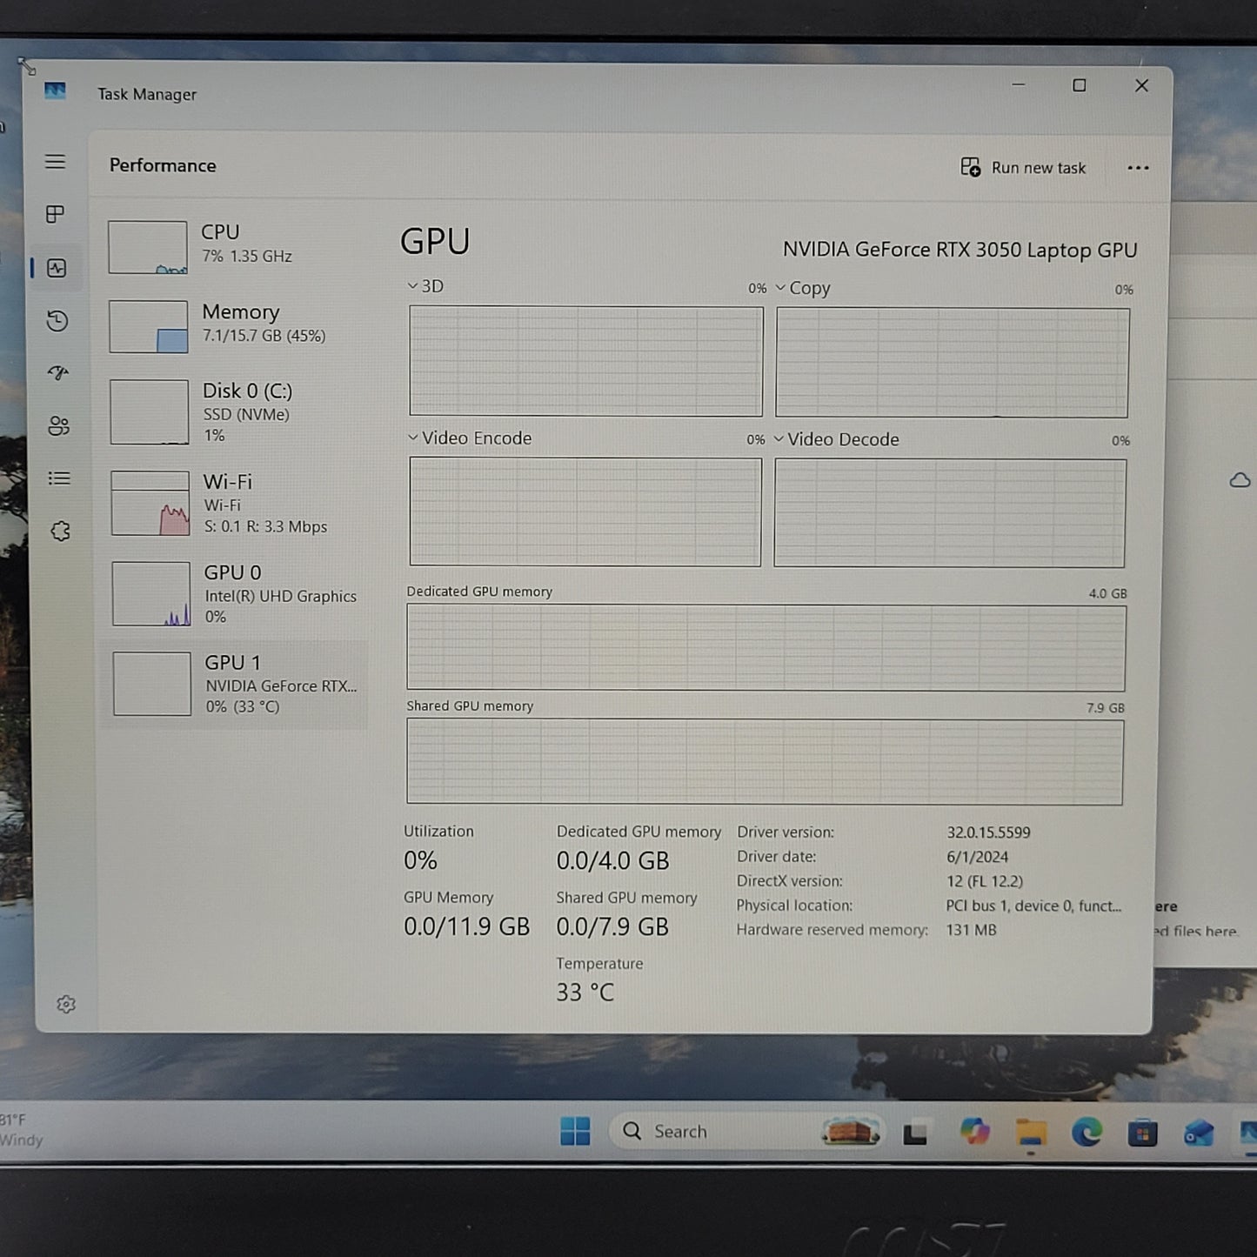
Task: Click the Dedicated GPU memory graph
Action: click(766, 648)
